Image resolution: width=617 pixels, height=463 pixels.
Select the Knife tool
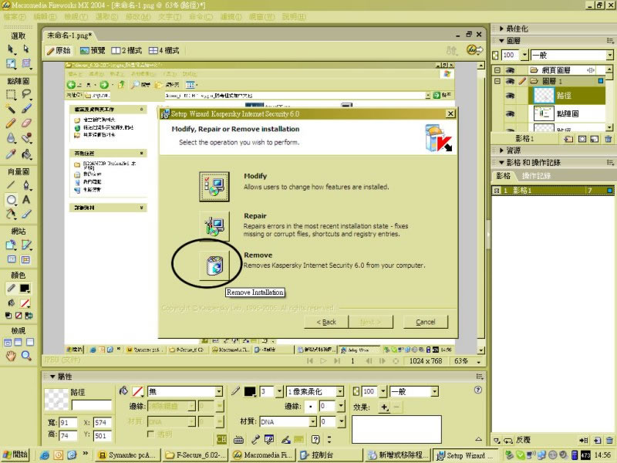click(26, 215)
